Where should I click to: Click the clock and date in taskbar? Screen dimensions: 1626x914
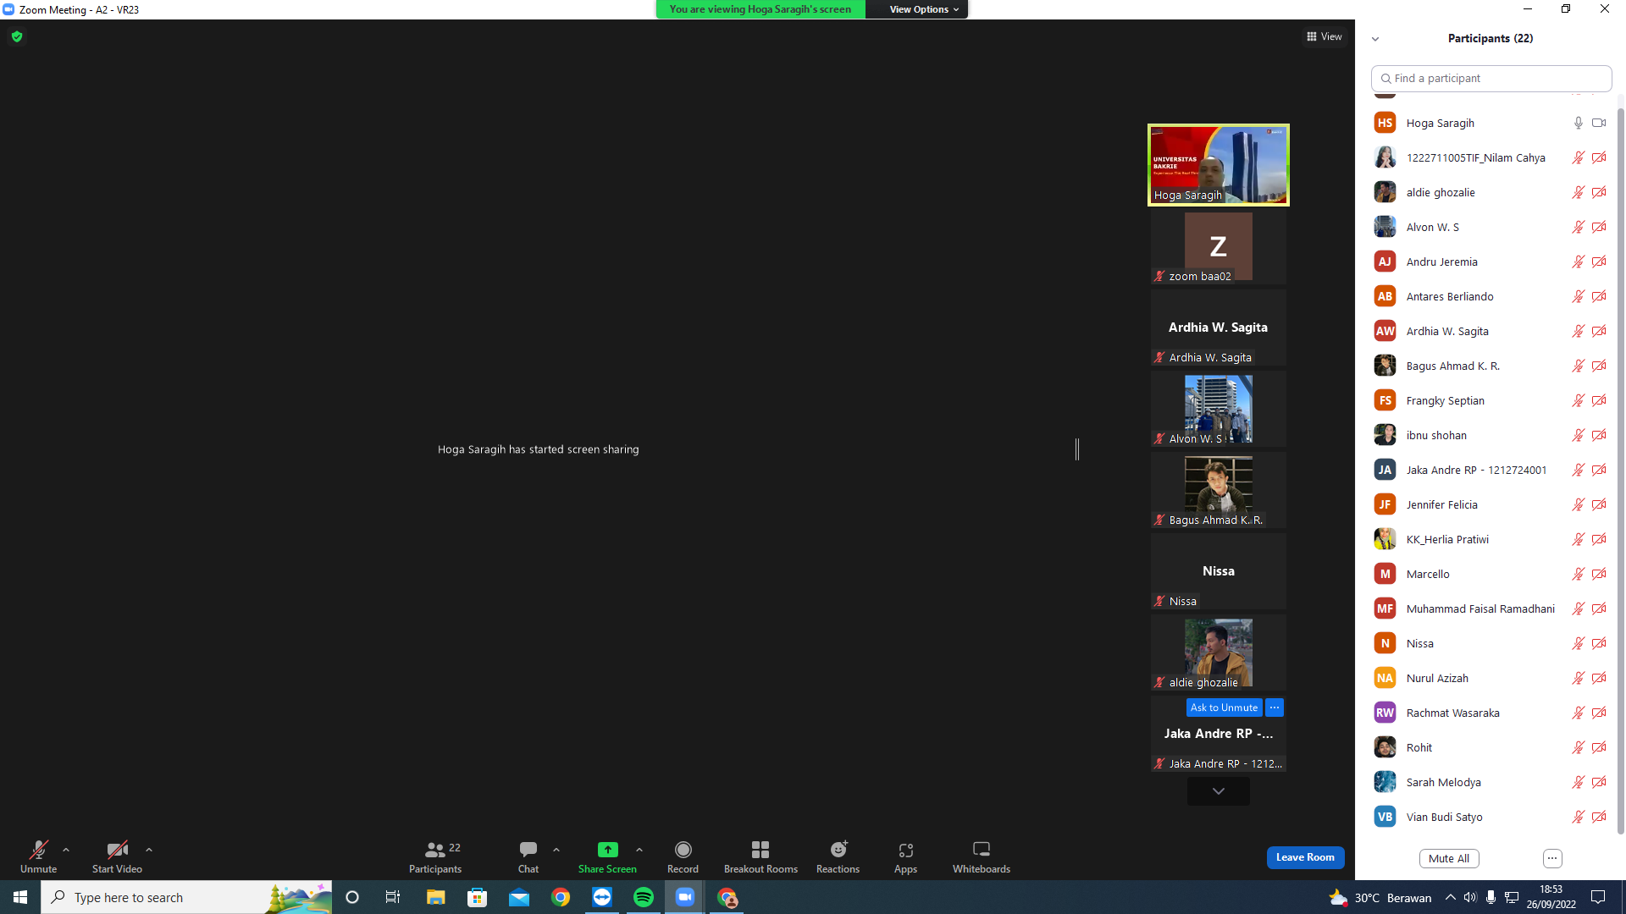pos(1551,897)
